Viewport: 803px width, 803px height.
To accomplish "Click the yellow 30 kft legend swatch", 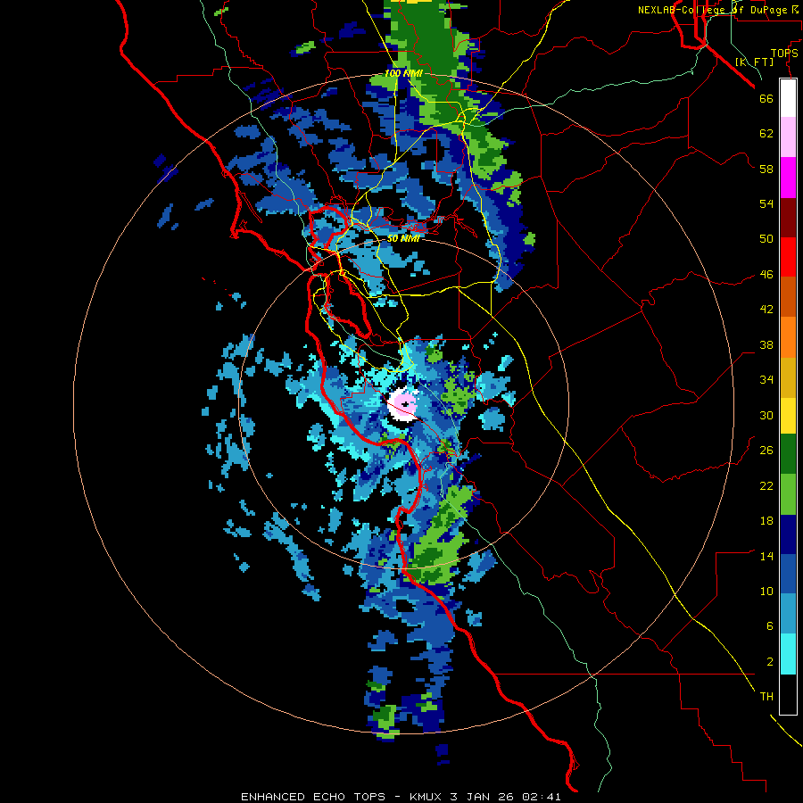I will (788, 415).
